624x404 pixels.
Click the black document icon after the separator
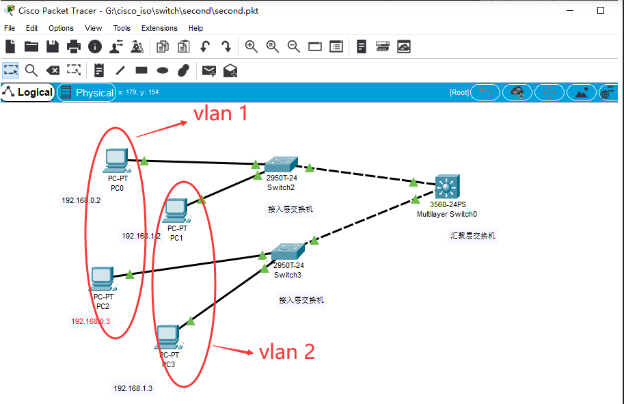pos(362,46)
